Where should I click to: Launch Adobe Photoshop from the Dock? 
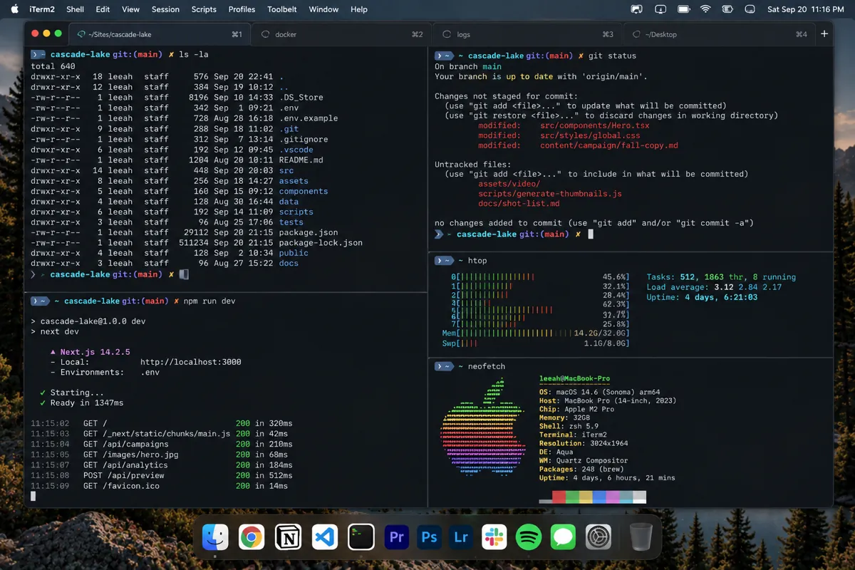point(429,537)
